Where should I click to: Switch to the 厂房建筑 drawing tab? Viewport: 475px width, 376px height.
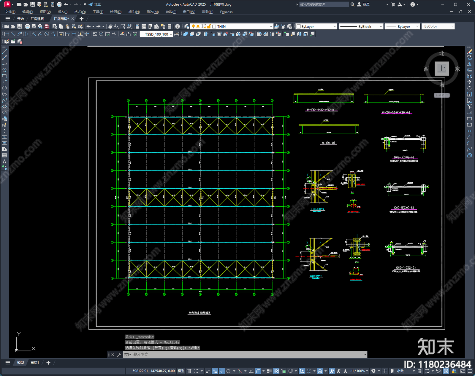click(x=37, y=19)
